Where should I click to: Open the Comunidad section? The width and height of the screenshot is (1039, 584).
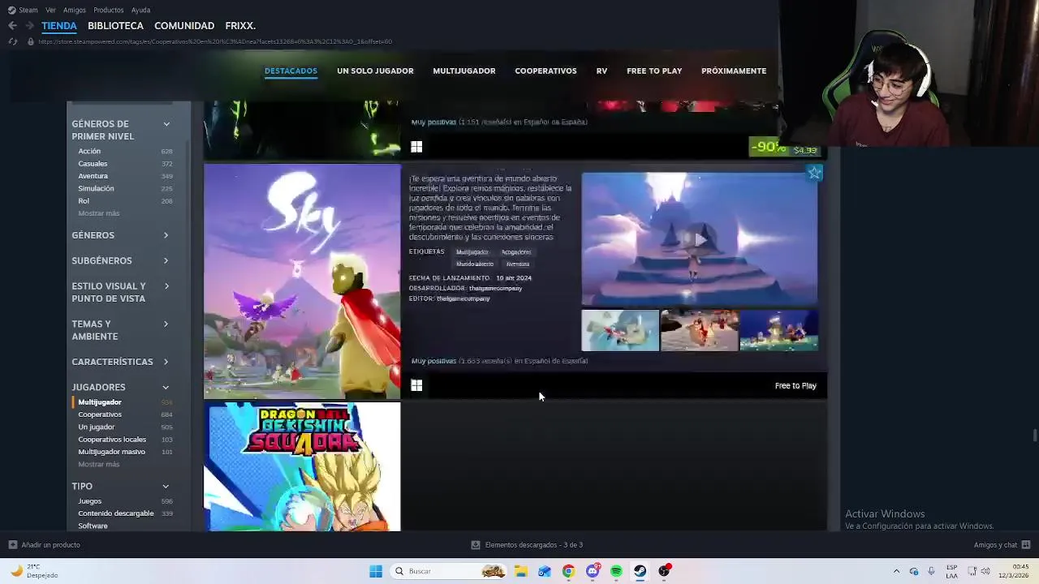[x=184, y=26]
